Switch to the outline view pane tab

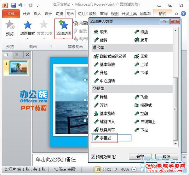[16, 55]
